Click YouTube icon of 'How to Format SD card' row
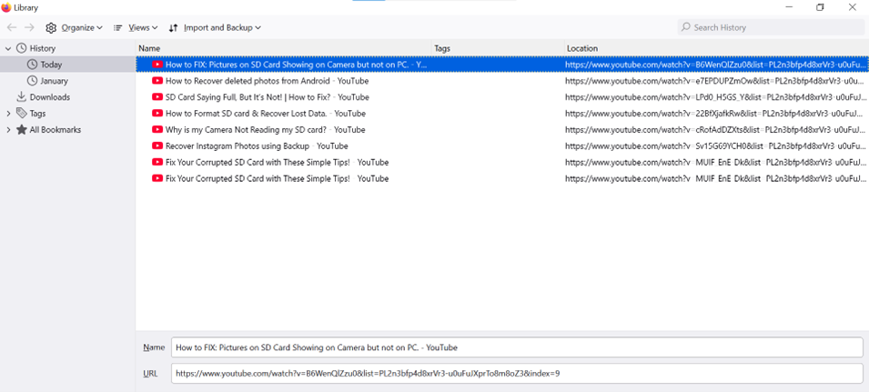Viewport: 869px width, 392px height. pyautogui.click(x=157, y=114)
